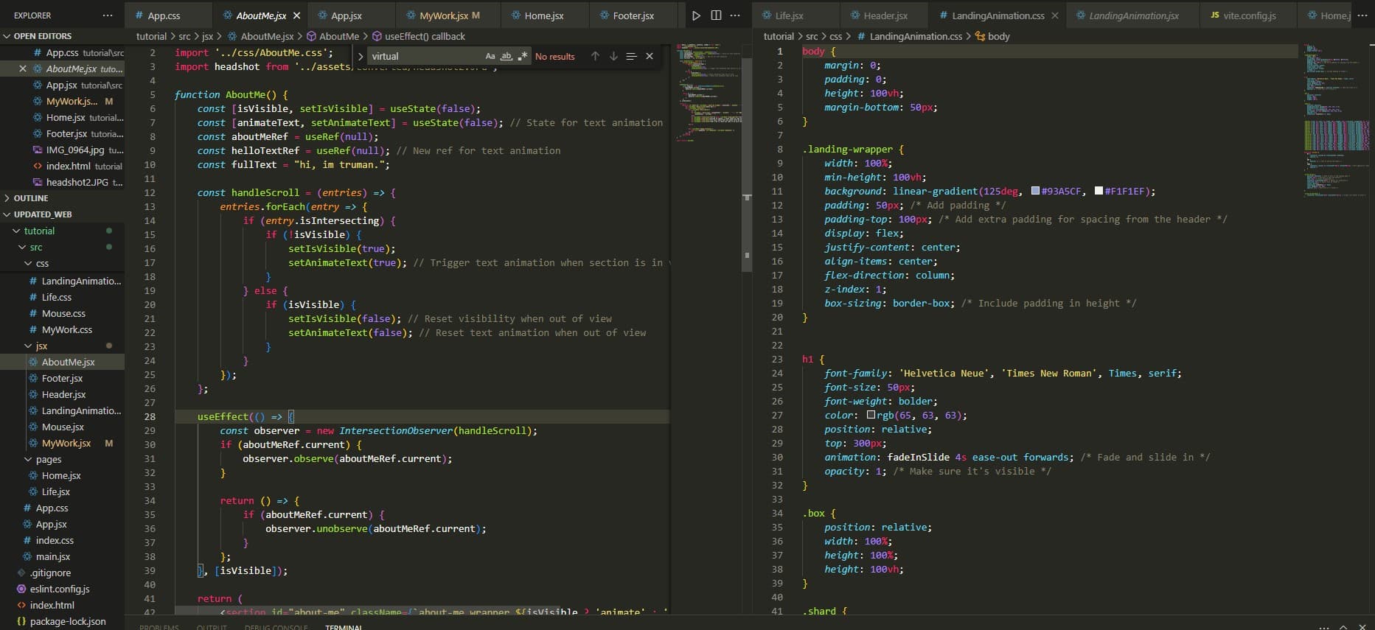The height and width of the screenshot is (630, 1375).
Task: Split the left editor group
Action: pyautogui.click(x=716, y=15)
